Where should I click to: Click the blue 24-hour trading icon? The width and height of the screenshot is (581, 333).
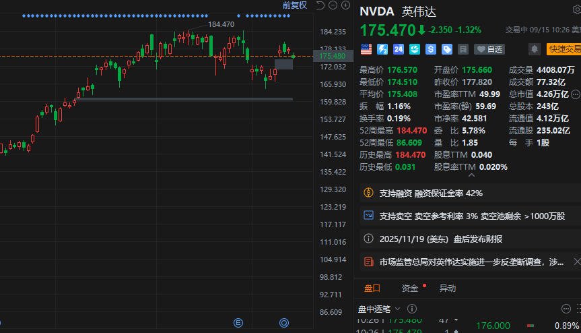[399, 49]
